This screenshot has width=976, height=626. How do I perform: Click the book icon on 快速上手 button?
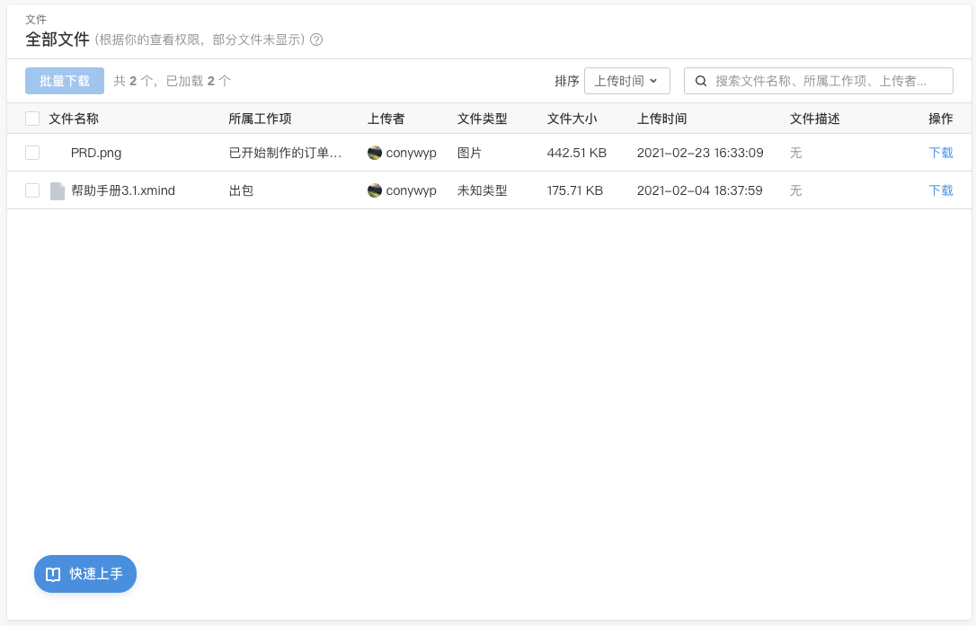coord(54,574)
